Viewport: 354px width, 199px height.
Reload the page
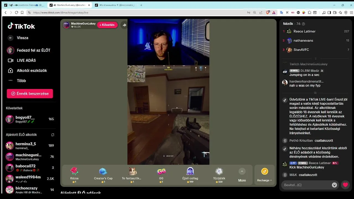point(16,13)
